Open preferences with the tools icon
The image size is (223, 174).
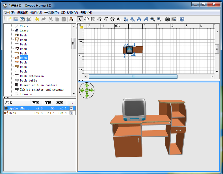(29, 19)
